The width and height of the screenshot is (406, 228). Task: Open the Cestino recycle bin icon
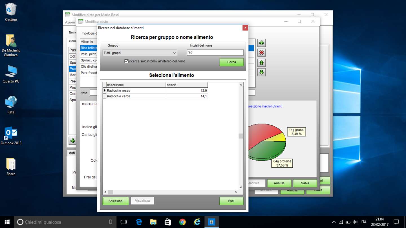[x=11, y=12]
